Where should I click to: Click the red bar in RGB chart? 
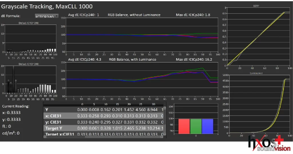click(184, 126)
